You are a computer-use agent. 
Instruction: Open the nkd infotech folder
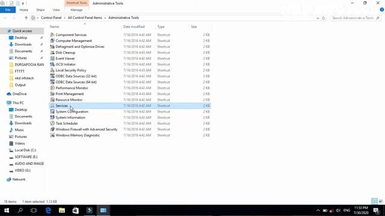pos(24,78)
